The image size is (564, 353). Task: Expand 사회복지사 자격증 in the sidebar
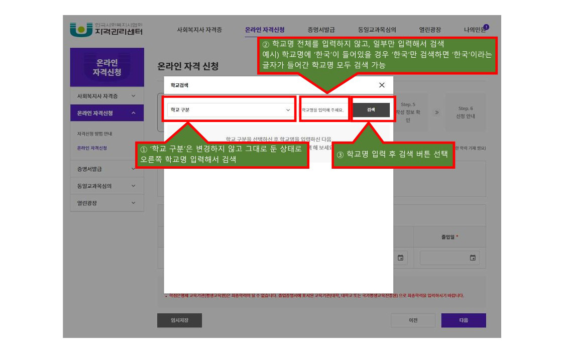tap(107, 96)
